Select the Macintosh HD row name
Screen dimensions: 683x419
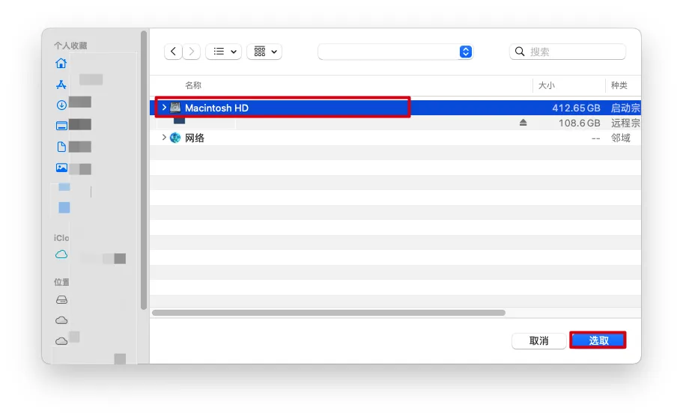tap(216, 108)
